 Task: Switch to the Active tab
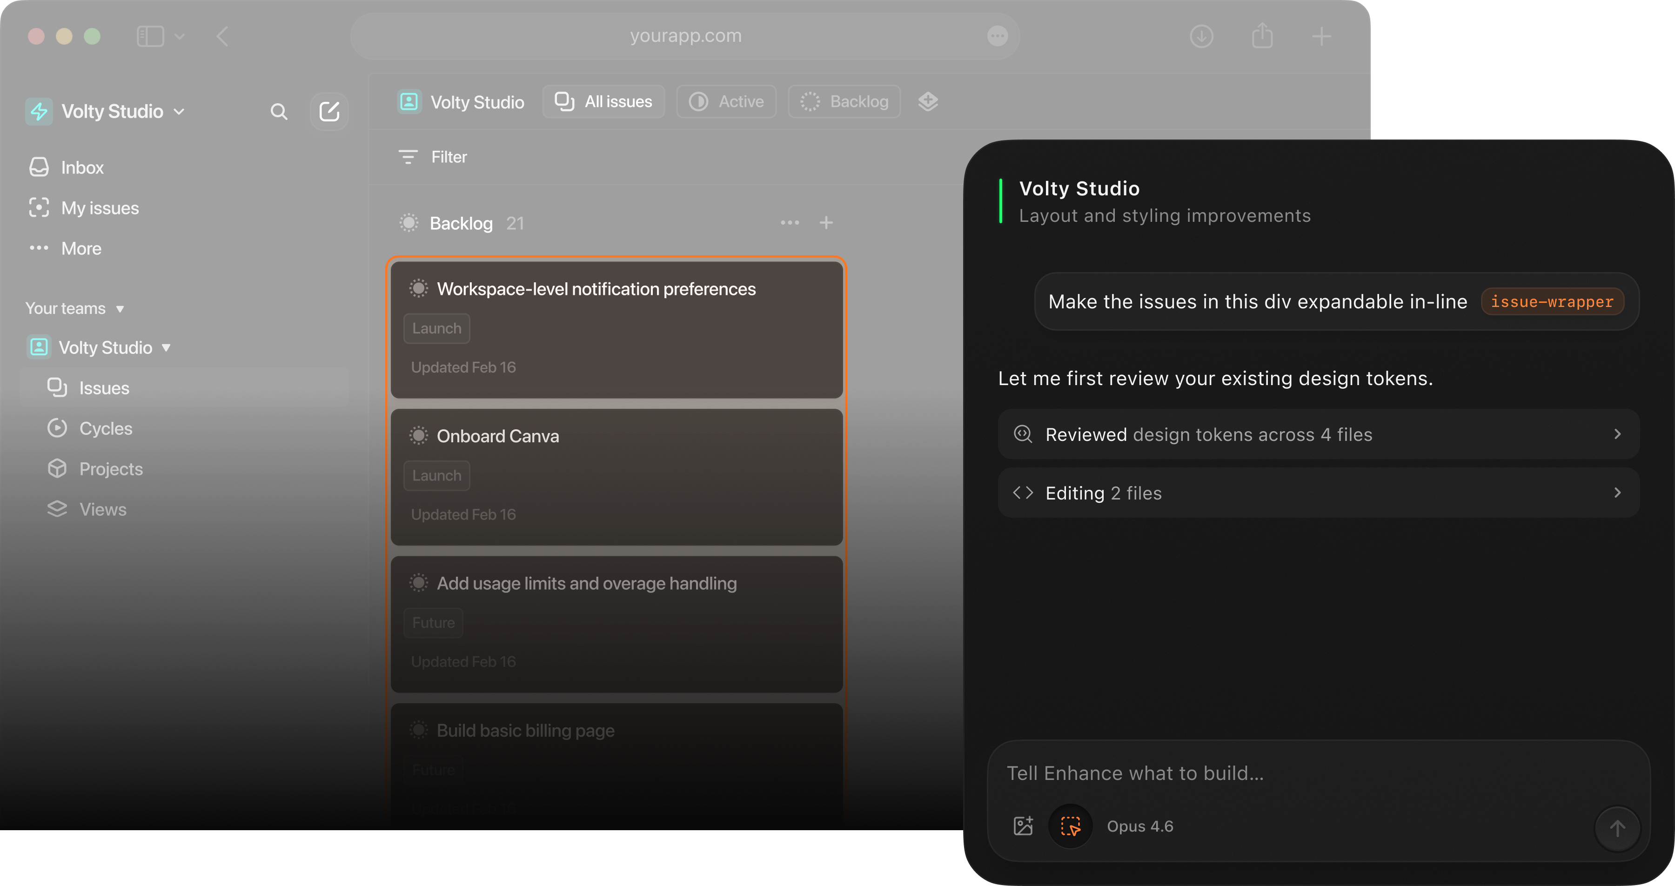726,101
